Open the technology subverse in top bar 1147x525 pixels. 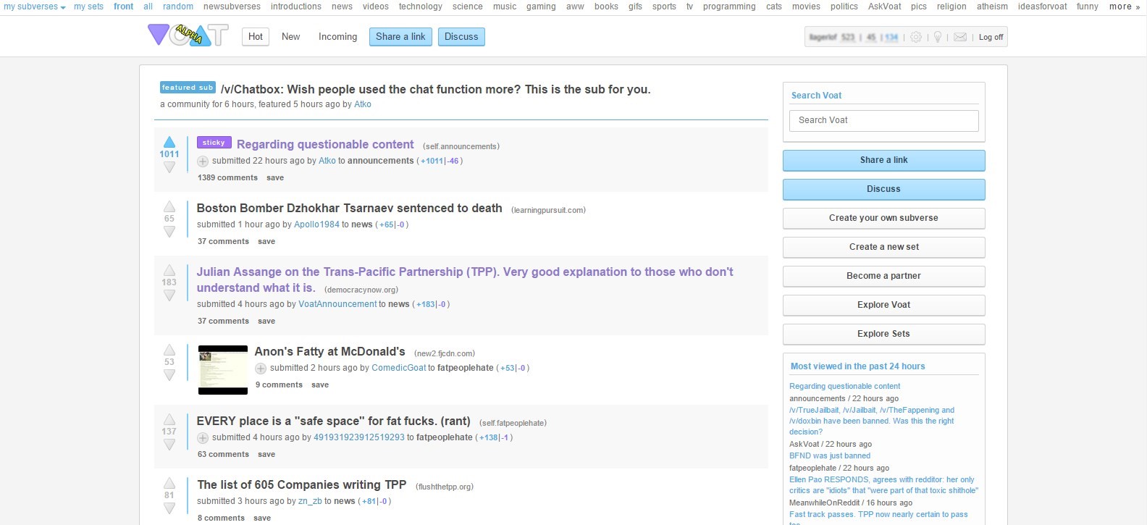pos(420,7)
